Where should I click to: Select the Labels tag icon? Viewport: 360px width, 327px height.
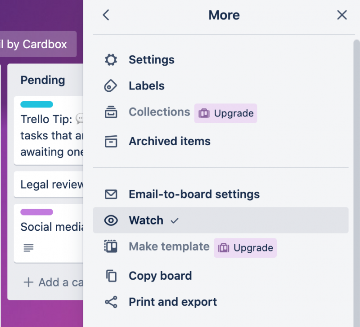(111, 85)
